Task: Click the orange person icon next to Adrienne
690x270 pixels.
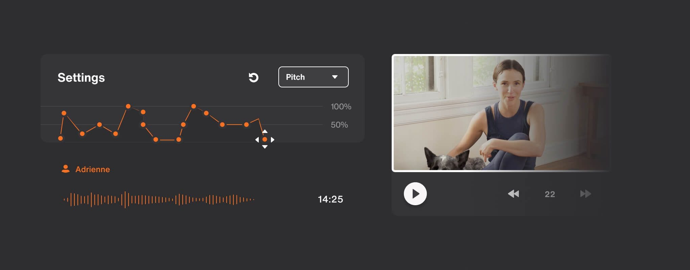Action: [x=66, y=169]
